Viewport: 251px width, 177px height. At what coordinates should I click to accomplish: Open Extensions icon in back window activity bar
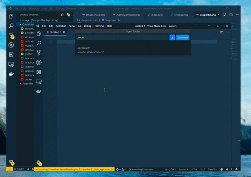11,55
